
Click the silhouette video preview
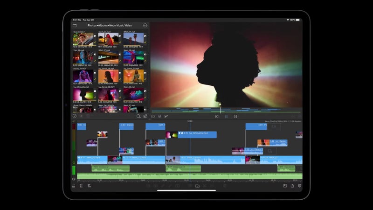226,65
